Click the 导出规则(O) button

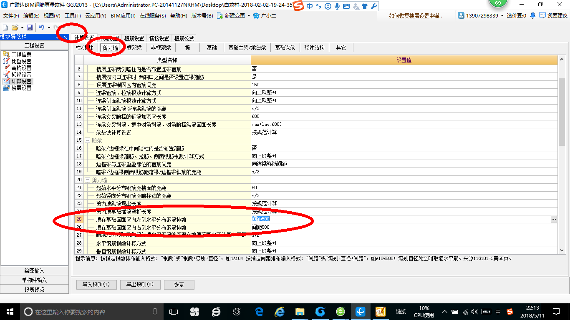tap(140, 285)
